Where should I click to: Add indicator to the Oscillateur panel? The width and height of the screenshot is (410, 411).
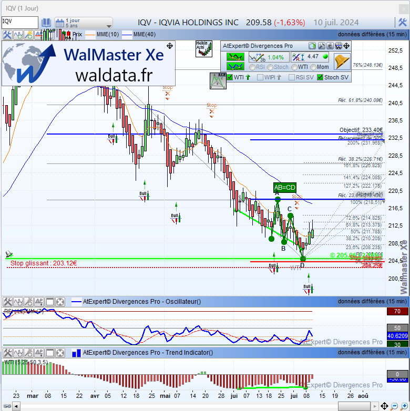point(18,302)
